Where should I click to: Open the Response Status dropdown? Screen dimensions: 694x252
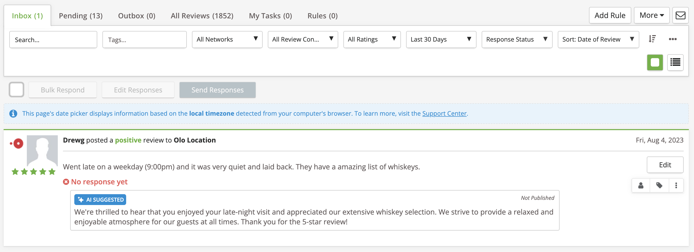click(x=517, y=39)
